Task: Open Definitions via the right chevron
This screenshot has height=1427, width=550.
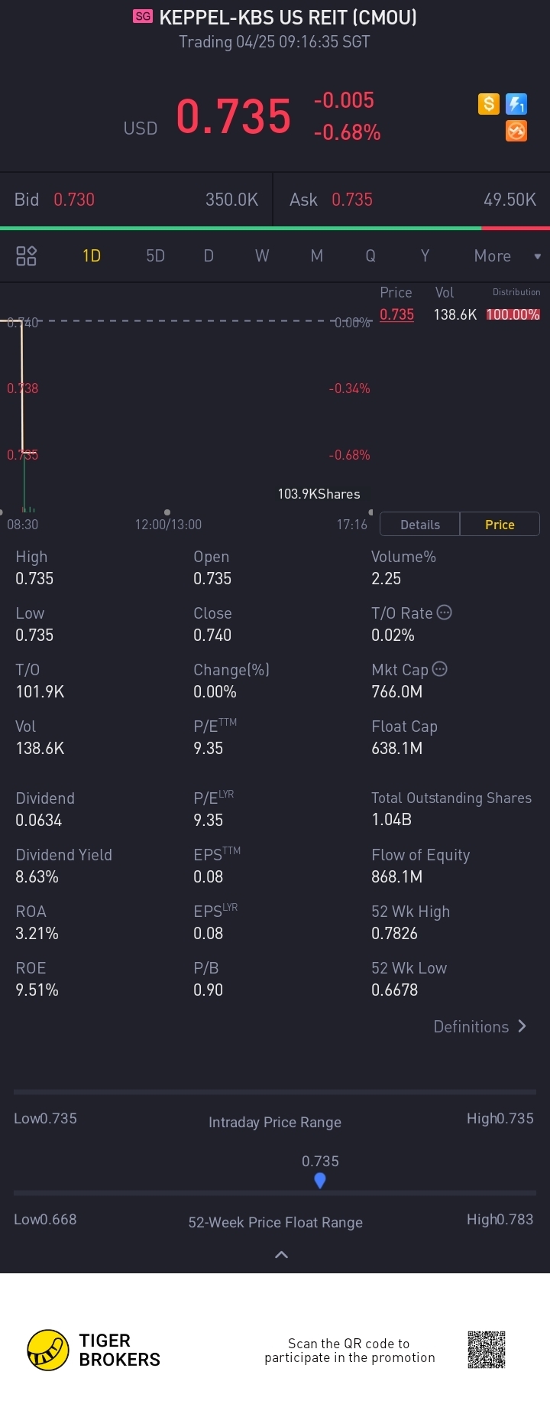Action: click(522, 1026)
